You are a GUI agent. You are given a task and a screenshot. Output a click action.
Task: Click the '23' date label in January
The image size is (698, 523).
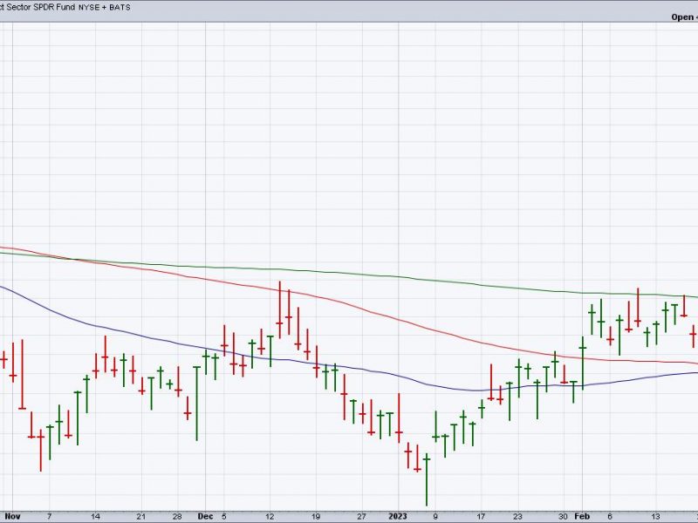tap(517, 516)
